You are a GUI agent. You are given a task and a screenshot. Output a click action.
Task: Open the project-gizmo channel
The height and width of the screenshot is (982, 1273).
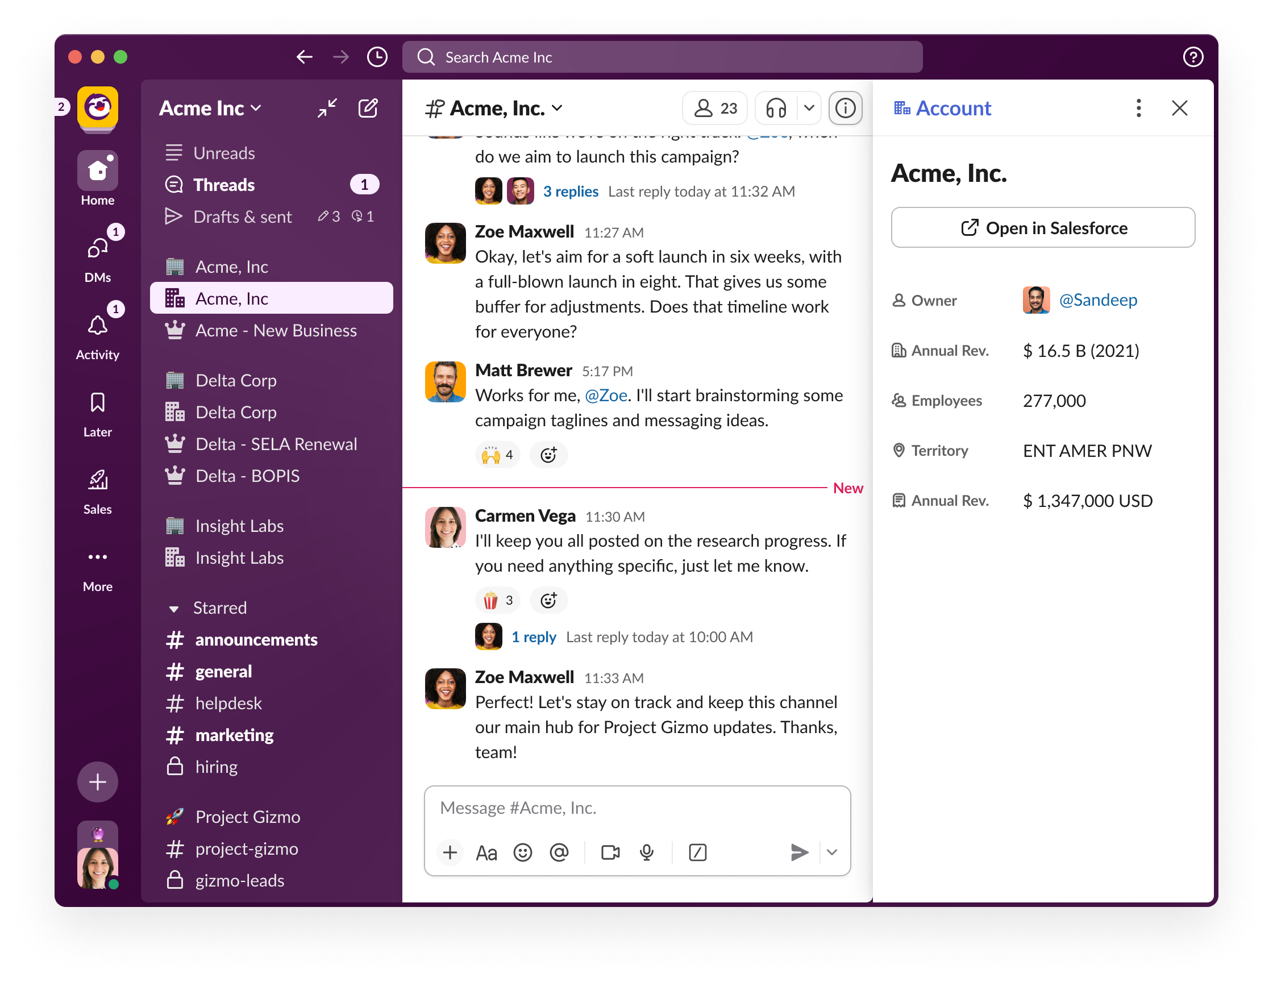point(271,849)
